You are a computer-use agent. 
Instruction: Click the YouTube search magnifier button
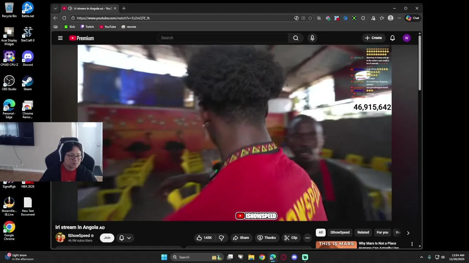(x=296, y=38)
